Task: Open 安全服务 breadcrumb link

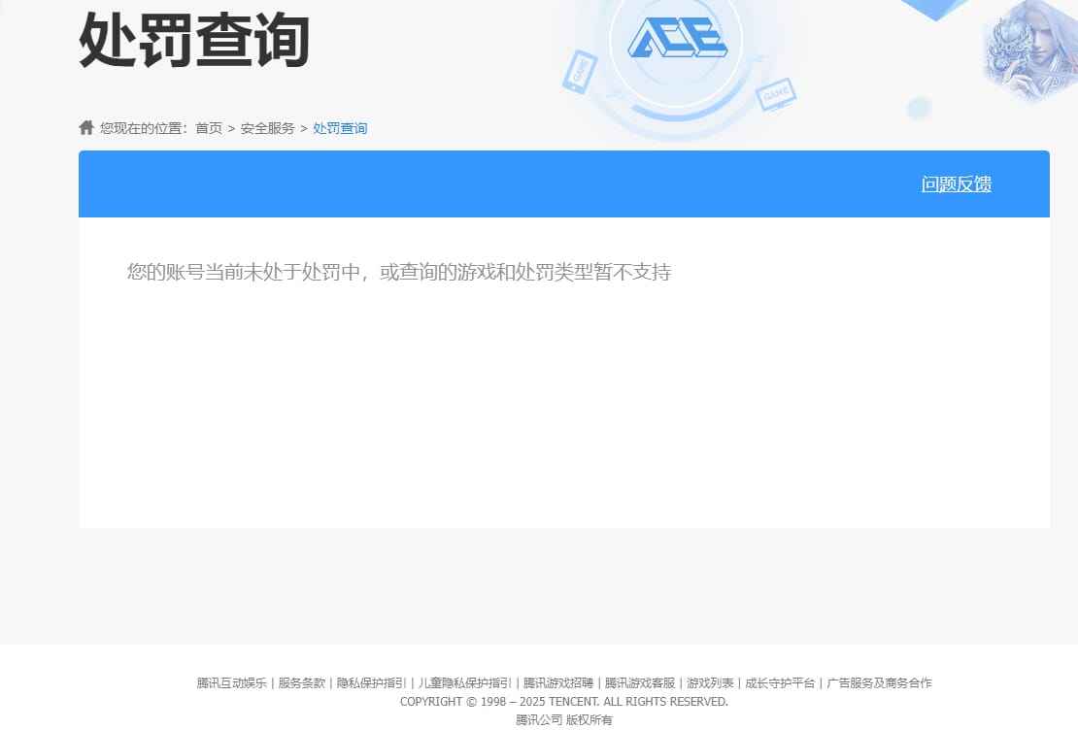Action: click(267, 128)
